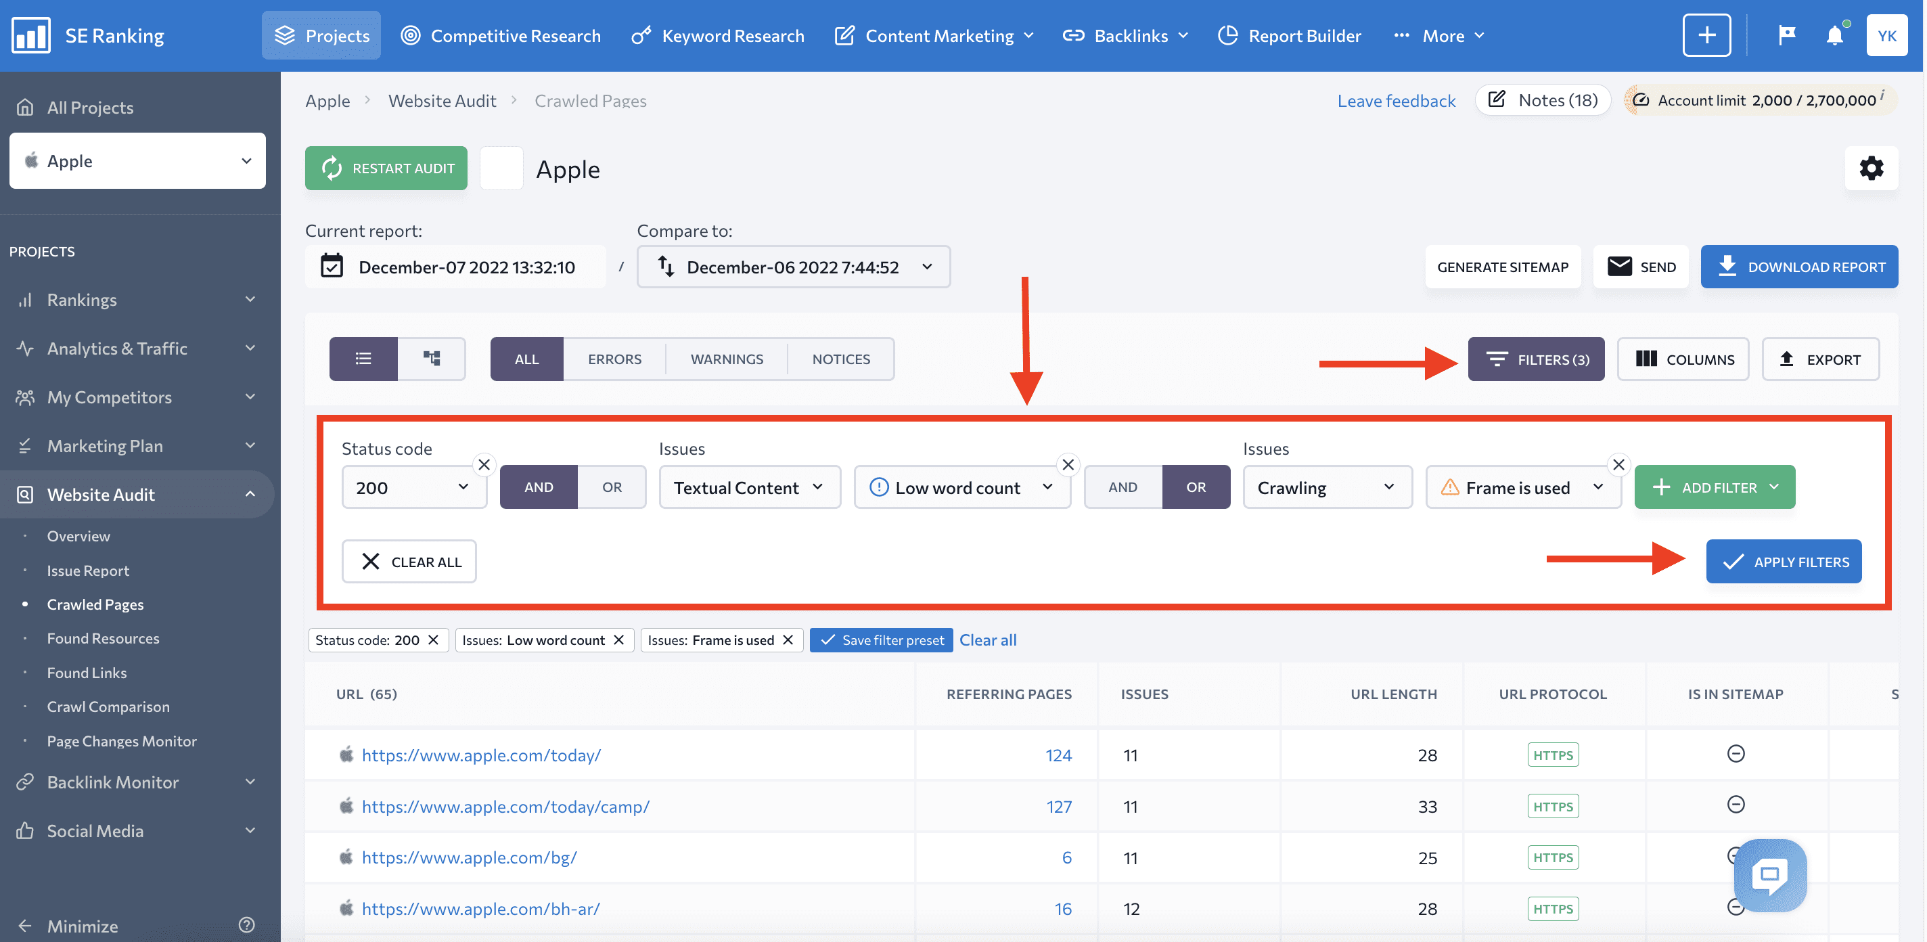The height and width of the screenshot is (942, 1927).
Task: Open the Frame is used issue dropdown
Action: (x=1523, y=487)
